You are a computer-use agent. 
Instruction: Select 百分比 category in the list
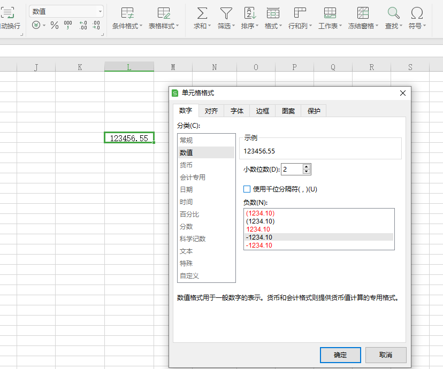point(206,214)
